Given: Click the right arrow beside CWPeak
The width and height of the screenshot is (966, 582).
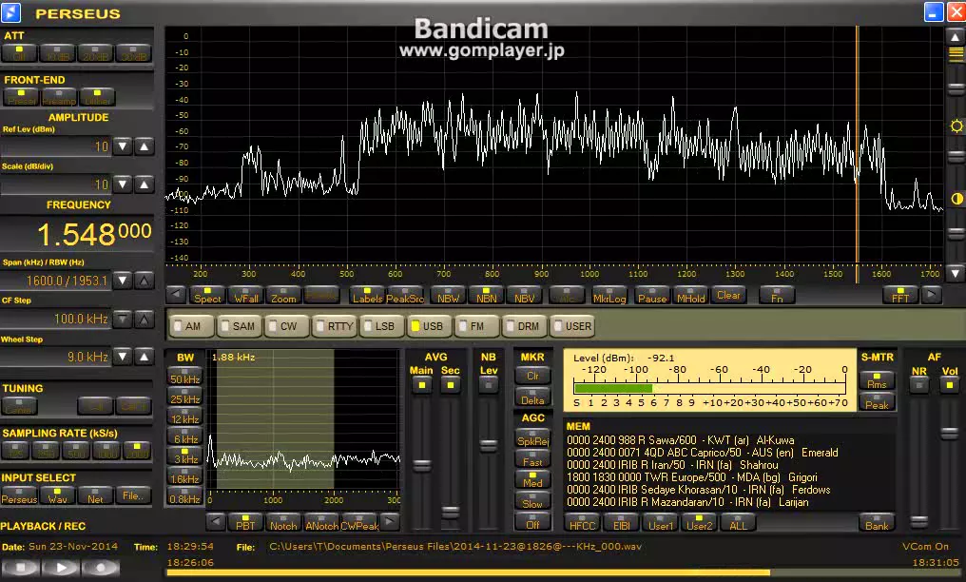Looking at the screenshot, I should tap(390, 522).
